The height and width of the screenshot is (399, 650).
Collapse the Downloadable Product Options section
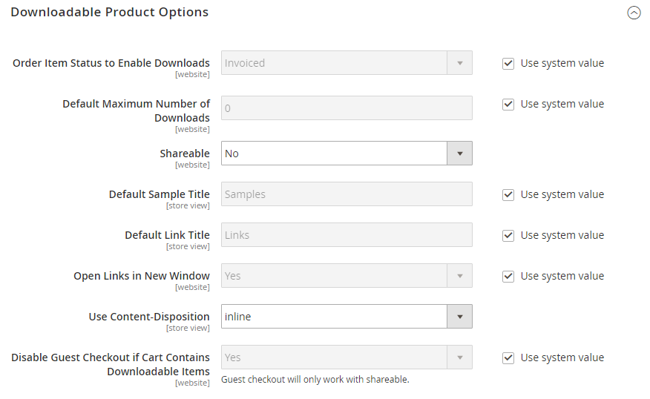tap(634, 13)
